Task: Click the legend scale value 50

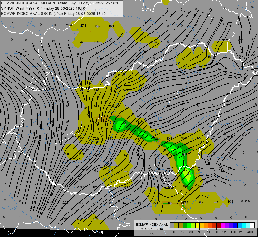Action: (x=199, y=232)
